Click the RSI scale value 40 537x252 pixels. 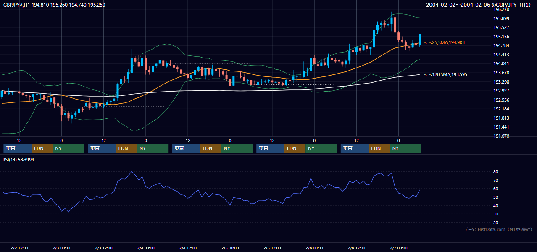496,205
